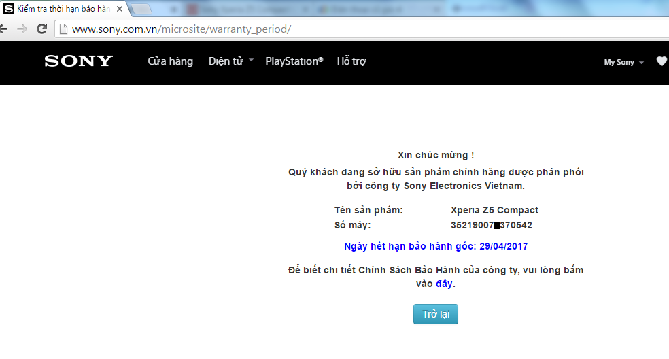Click the Số máy label
This screenshot has height=359, width=669.
(x=352, y=225)
